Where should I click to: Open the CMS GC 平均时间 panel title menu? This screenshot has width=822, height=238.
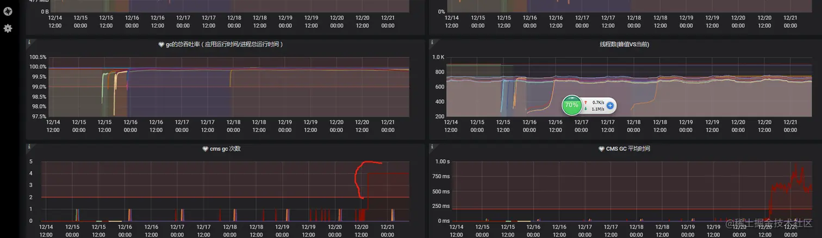628,149
